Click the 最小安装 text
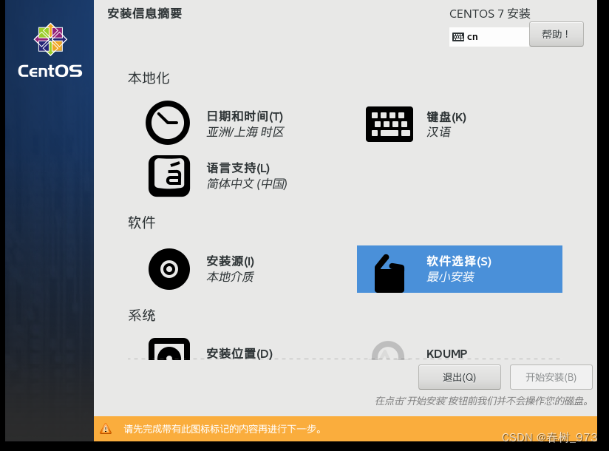This screenshot has height=451, width=609. tap(450, 277)
